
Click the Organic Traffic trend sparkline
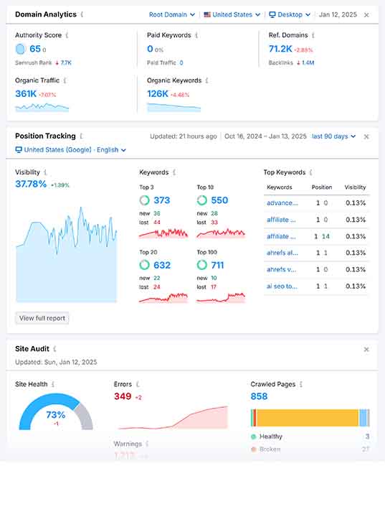[42, 107]
